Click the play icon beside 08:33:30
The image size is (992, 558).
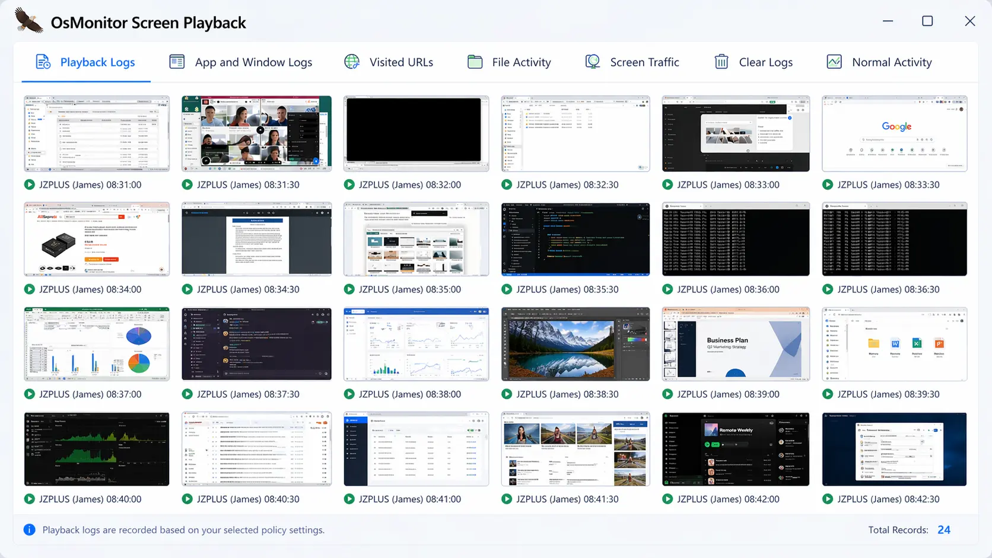(x=828, y=184)
